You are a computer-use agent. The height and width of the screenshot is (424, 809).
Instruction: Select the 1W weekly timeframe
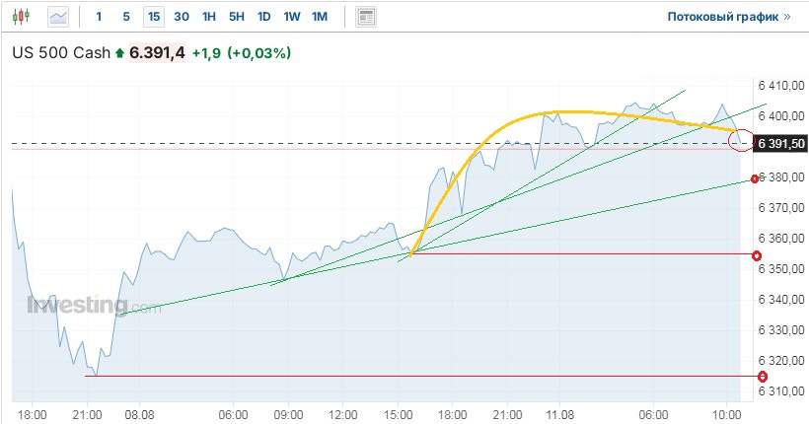click(x=292, y=17)
